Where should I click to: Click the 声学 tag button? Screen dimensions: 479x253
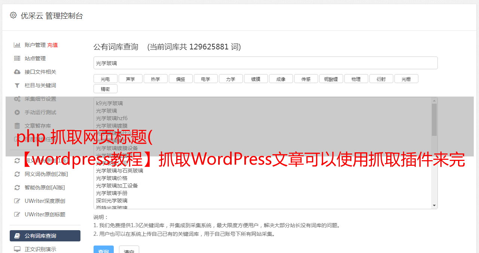click(x=130, y=79)
